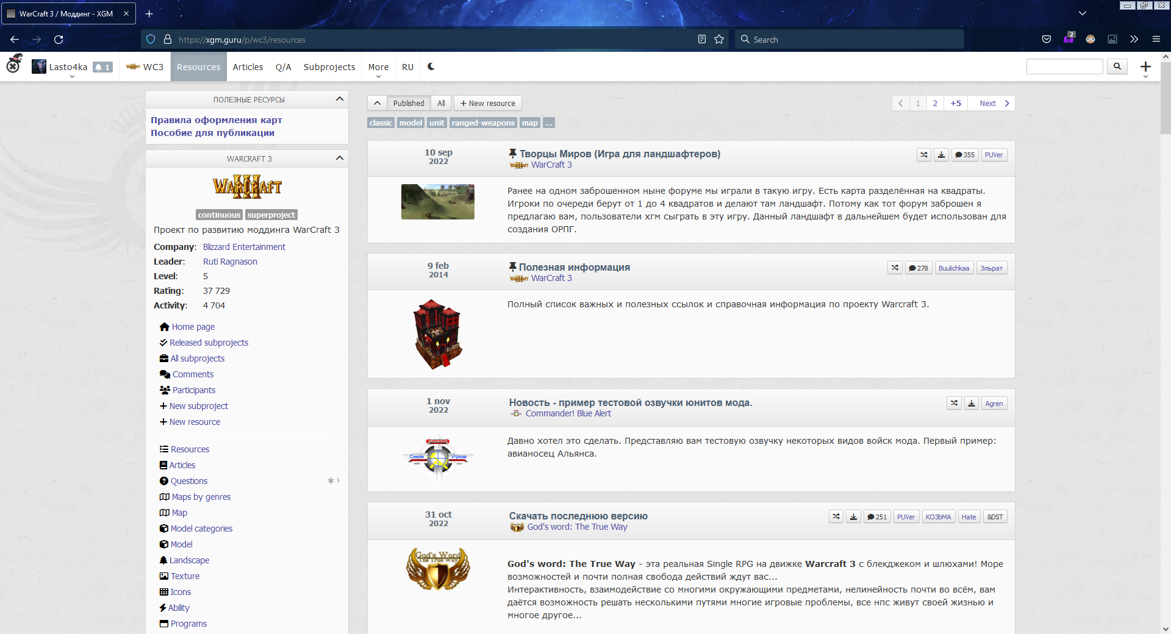Image resolution: width=1171 pixels, height=634 pixels.
Task: Filter by the classic tag
Action: [x=381, y=123]
